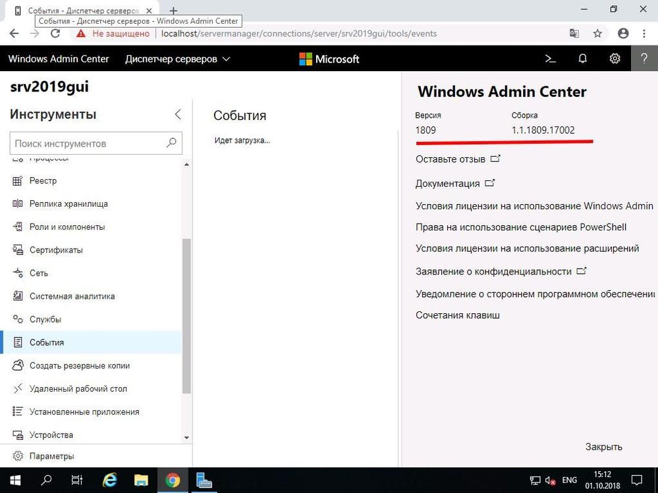Click the Certificates (Сертификаты) icon
The width and height of the screenshot is (658, 493).
(x=18, y=250)
